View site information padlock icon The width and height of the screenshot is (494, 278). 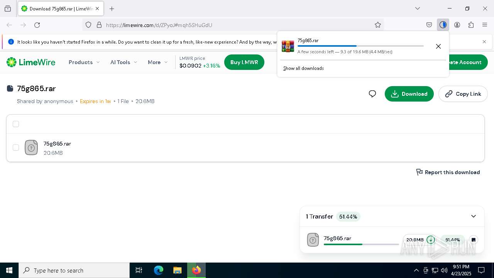click(99, 25)
